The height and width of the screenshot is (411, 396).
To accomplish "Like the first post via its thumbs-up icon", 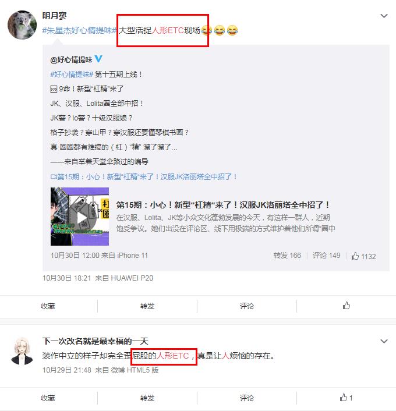I will click(346, 306).
